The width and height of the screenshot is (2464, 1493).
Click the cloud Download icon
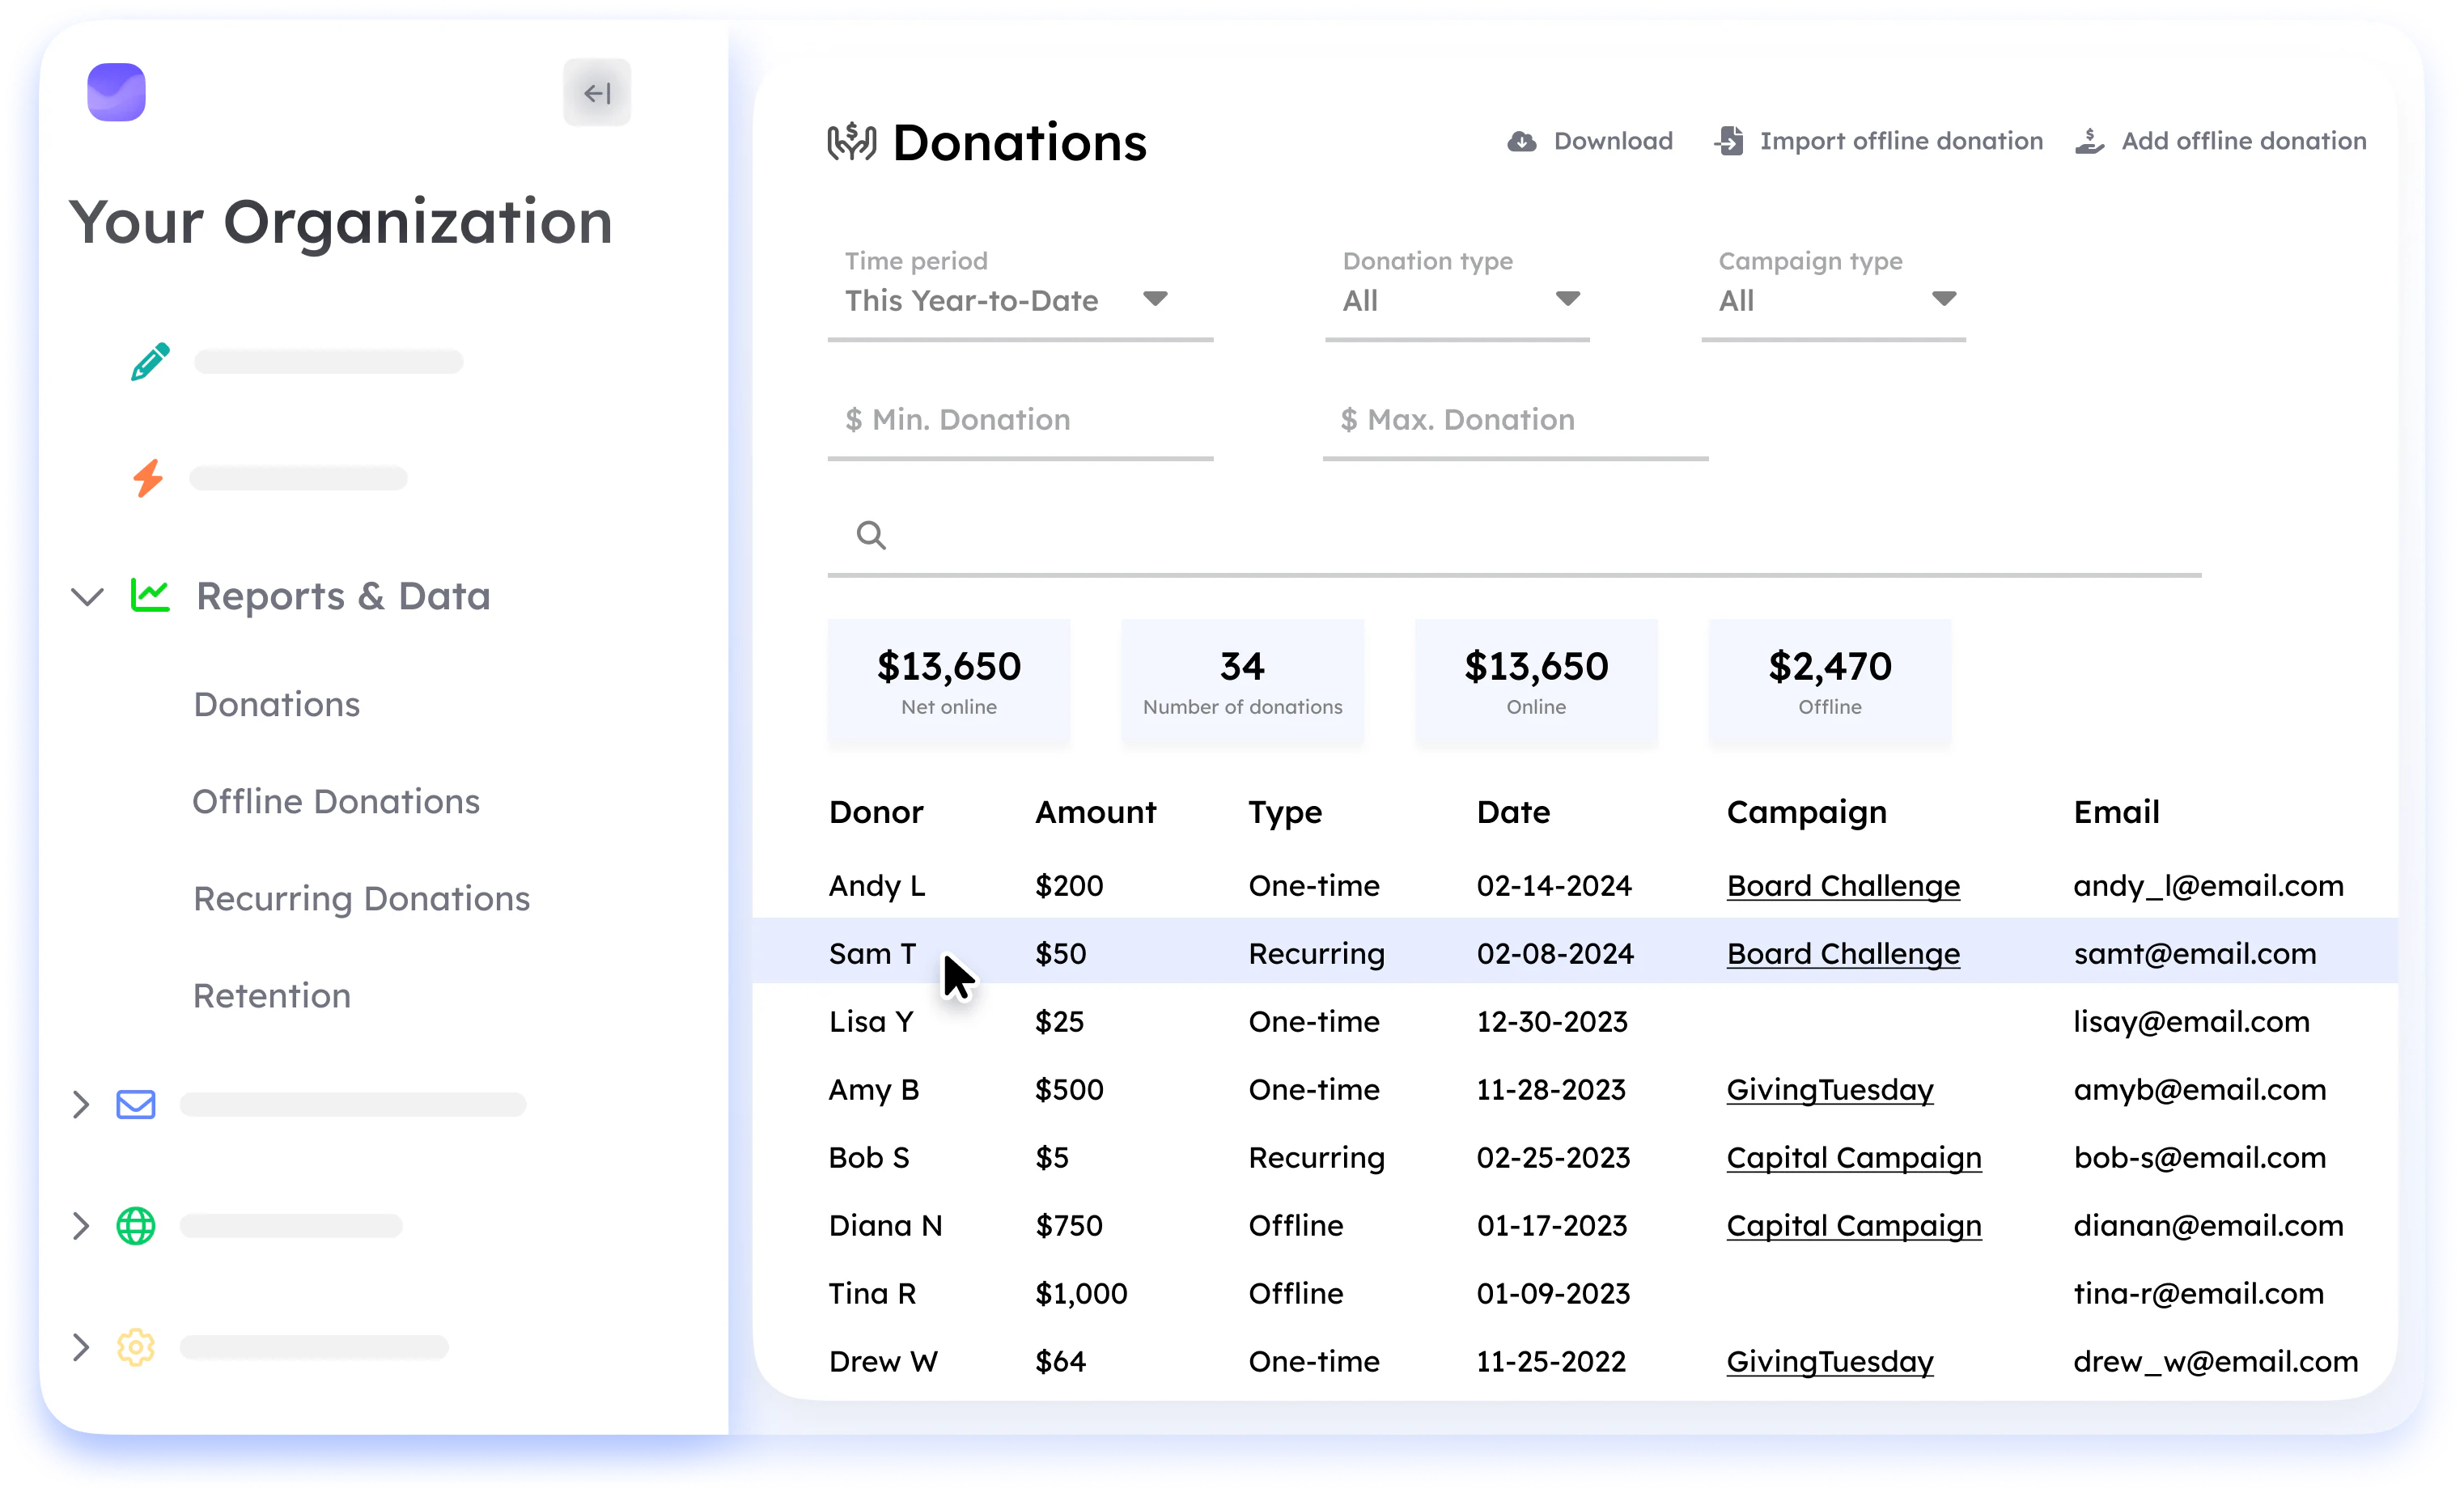[1522, 142]
